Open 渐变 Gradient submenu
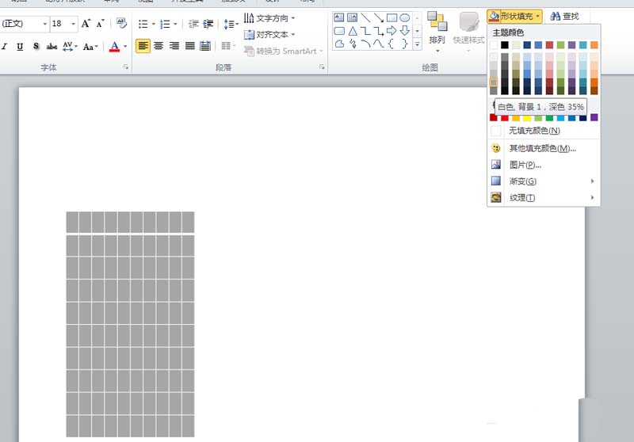 544,181
